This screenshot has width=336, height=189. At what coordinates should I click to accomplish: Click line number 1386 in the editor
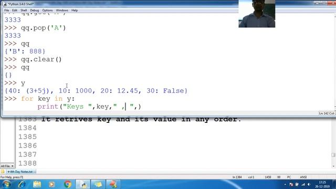27,146
